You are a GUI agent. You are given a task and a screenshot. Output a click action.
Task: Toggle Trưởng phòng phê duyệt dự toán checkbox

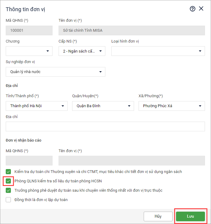click(x=8, y=190)
